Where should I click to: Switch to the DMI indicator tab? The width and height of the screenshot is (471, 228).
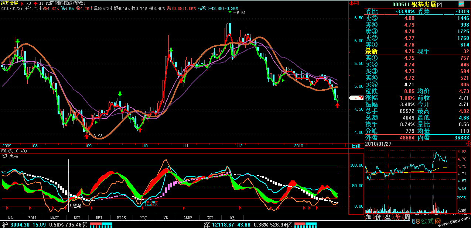pos(99,218)
